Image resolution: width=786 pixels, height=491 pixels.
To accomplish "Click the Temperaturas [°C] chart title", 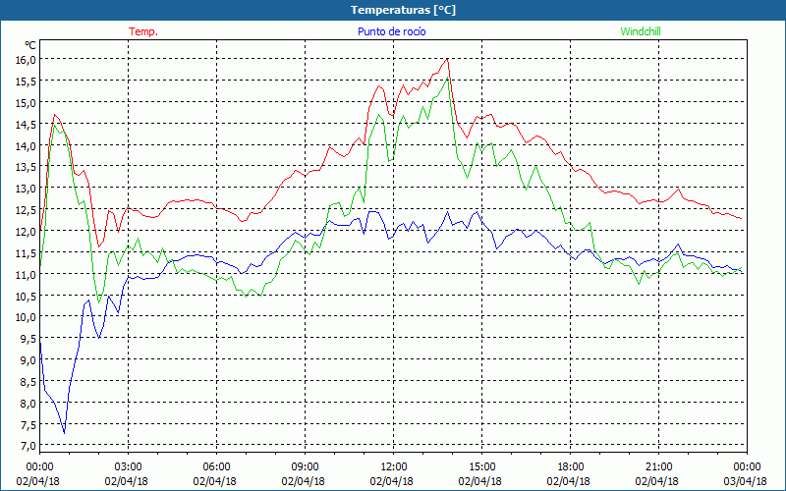I will [x=403, y=10].
